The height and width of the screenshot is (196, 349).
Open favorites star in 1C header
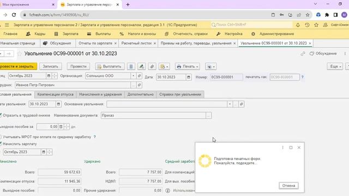point(316,25)
